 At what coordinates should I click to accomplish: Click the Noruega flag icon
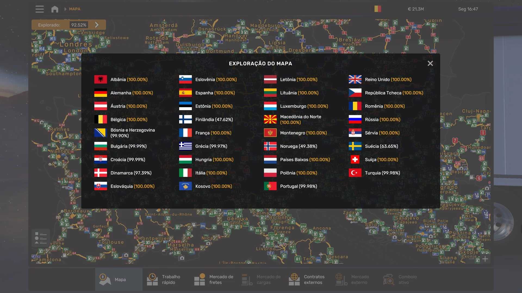pos(270,146)
